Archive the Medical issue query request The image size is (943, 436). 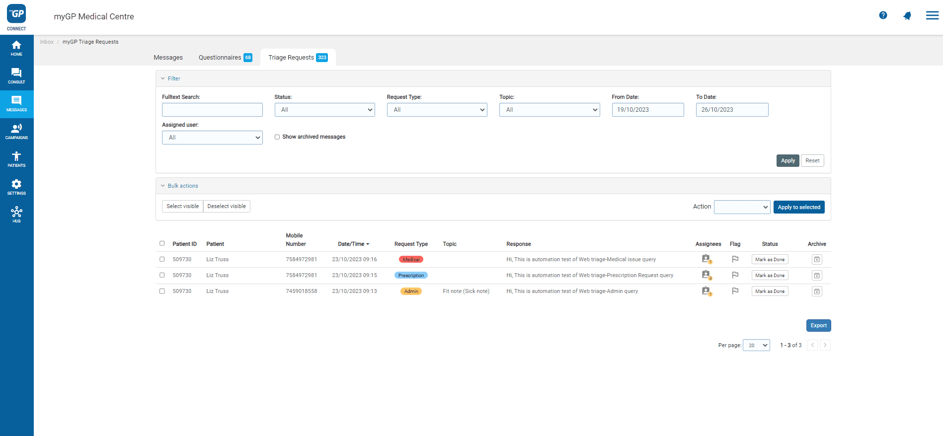coord(817,260)
